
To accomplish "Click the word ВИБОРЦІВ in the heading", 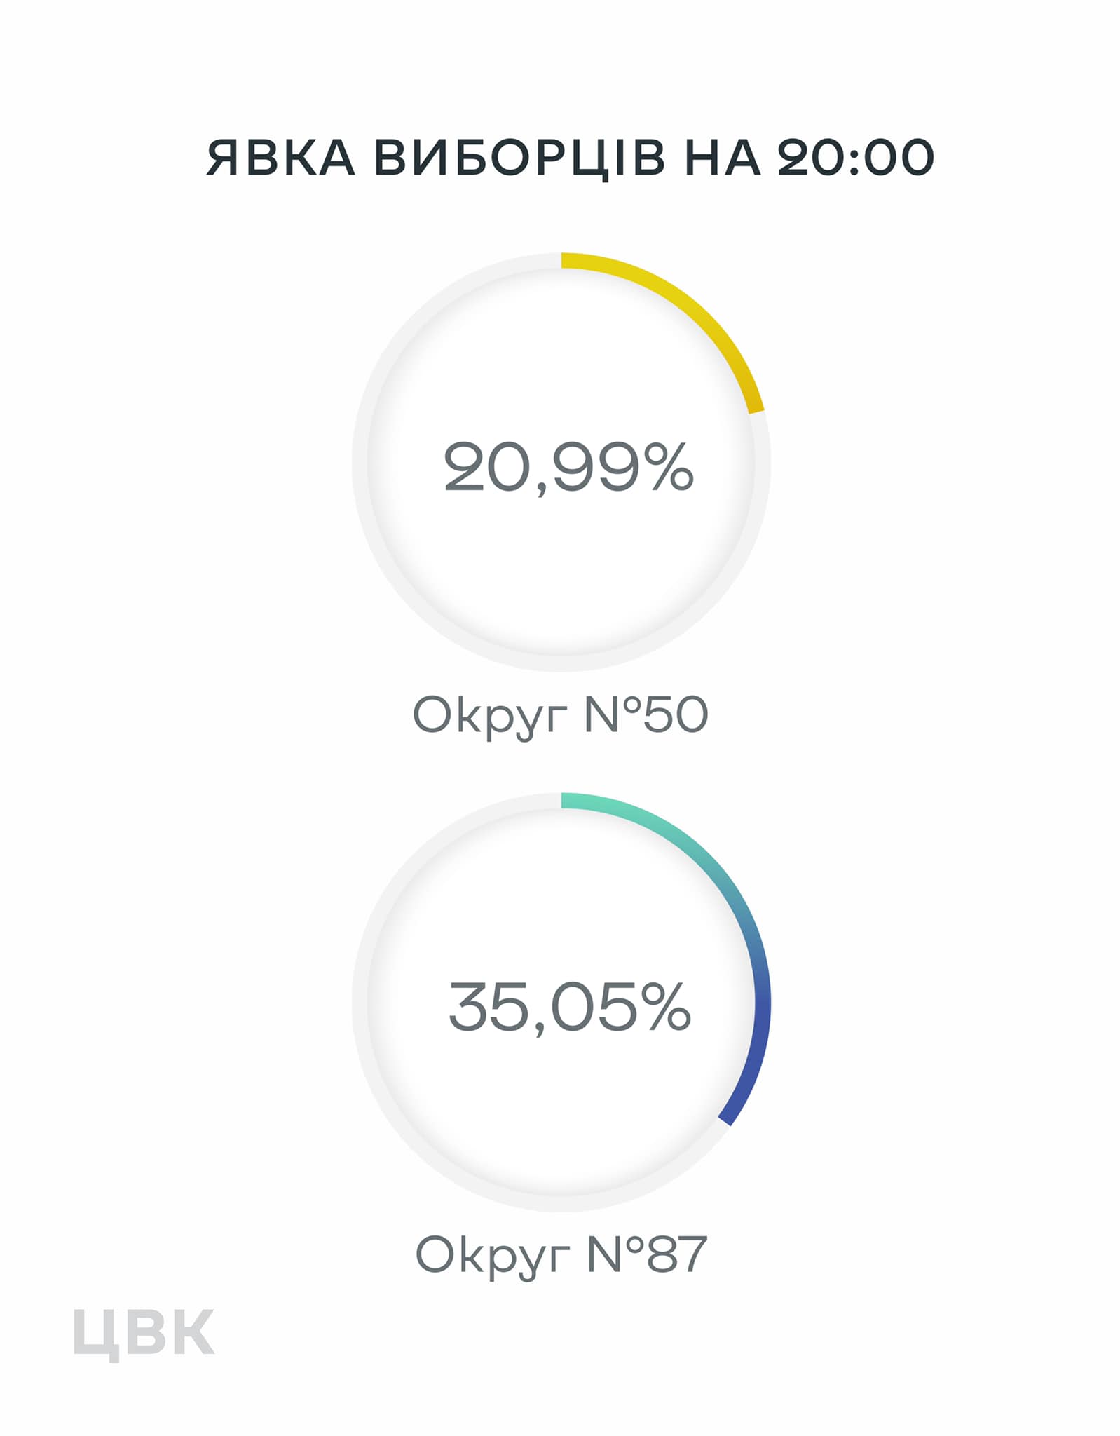I will (519, 158).
